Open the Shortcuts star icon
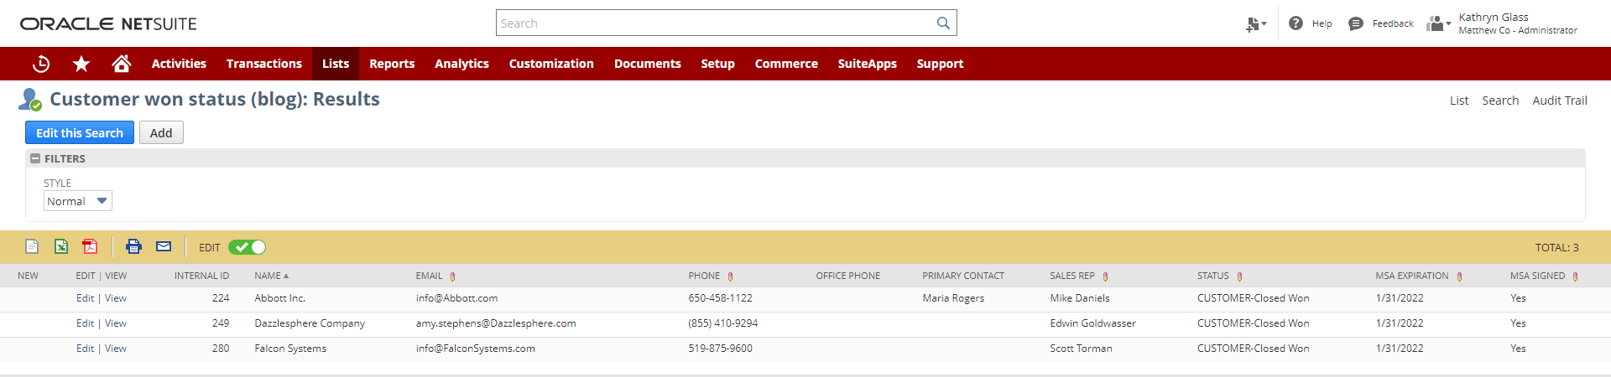 (81, 64)
